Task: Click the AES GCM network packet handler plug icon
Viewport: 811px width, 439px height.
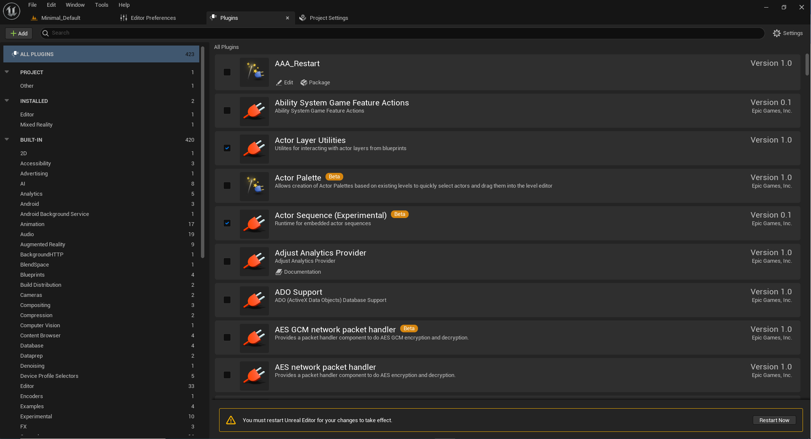Action: tap(254, 338)
